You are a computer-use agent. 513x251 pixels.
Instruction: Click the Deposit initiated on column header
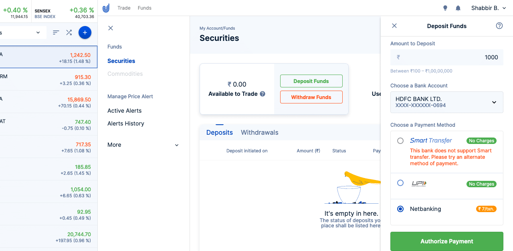click(247, 151)
